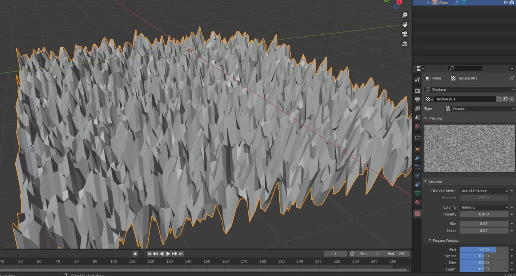
Task: Click the properties search field
Action: pyautogui.click(x=465, y=68)
